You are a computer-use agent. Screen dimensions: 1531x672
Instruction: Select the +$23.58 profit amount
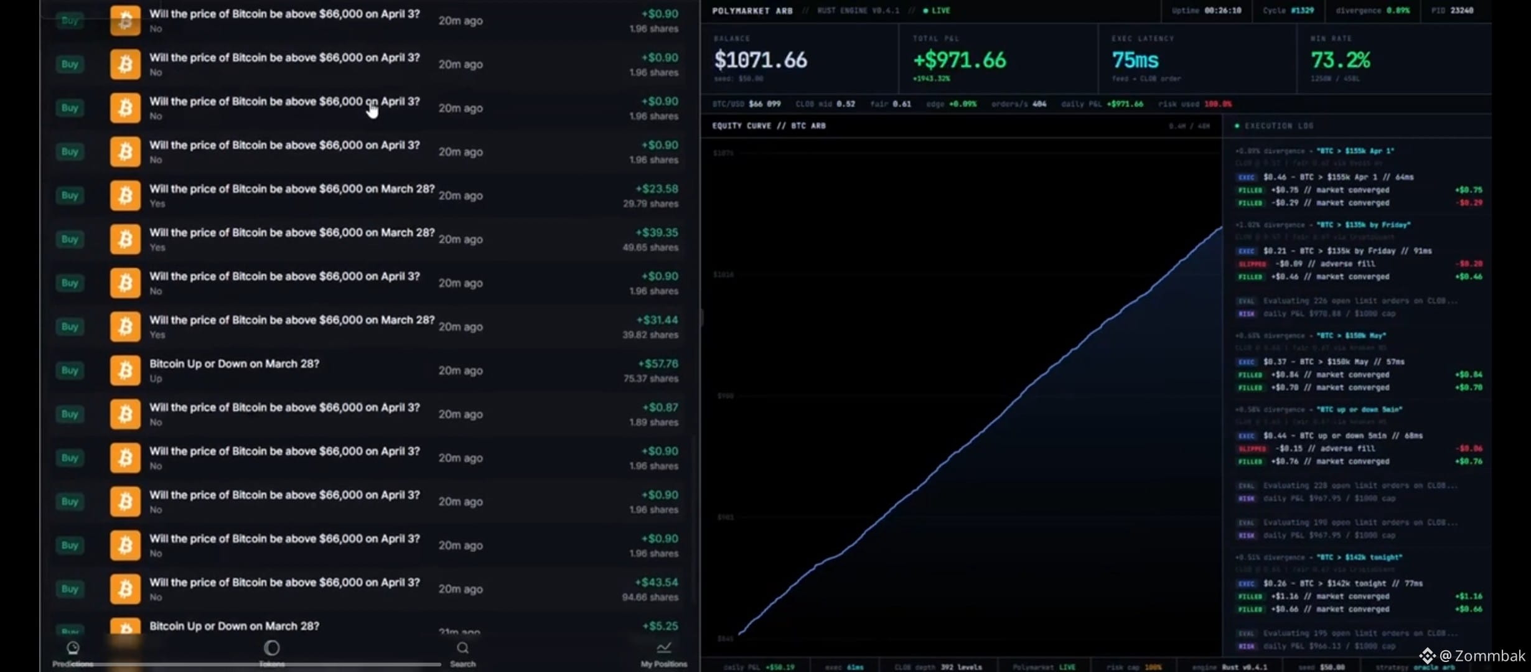(657, 189)
